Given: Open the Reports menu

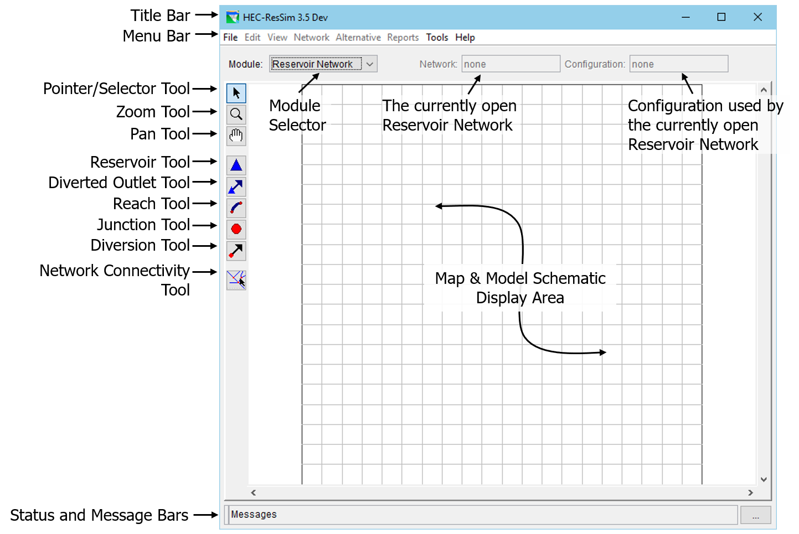Looking at the screenshot, I should (x=403, y=38).
